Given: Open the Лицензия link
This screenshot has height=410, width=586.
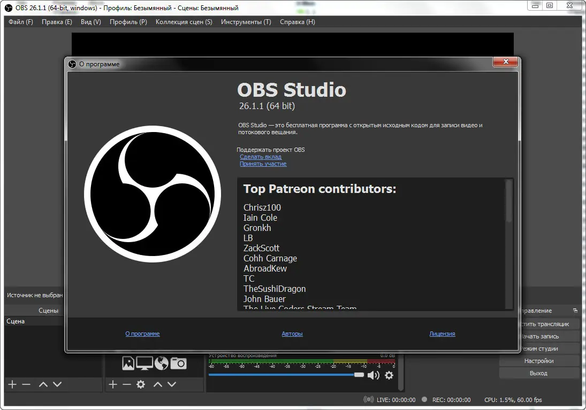Looking at the screenshot, I should click(442, 333).
